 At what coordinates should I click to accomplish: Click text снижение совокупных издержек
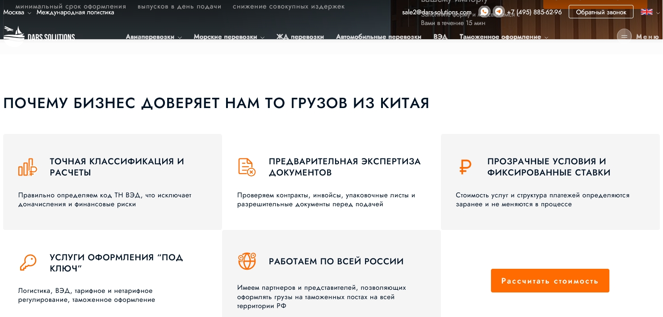[289, 7]
